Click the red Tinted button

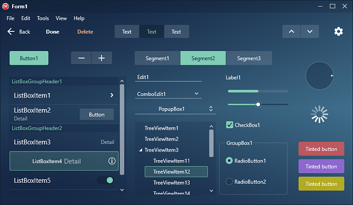click(321, 149)
